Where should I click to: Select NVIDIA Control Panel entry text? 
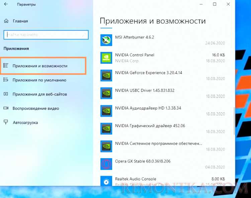[135, 55]
